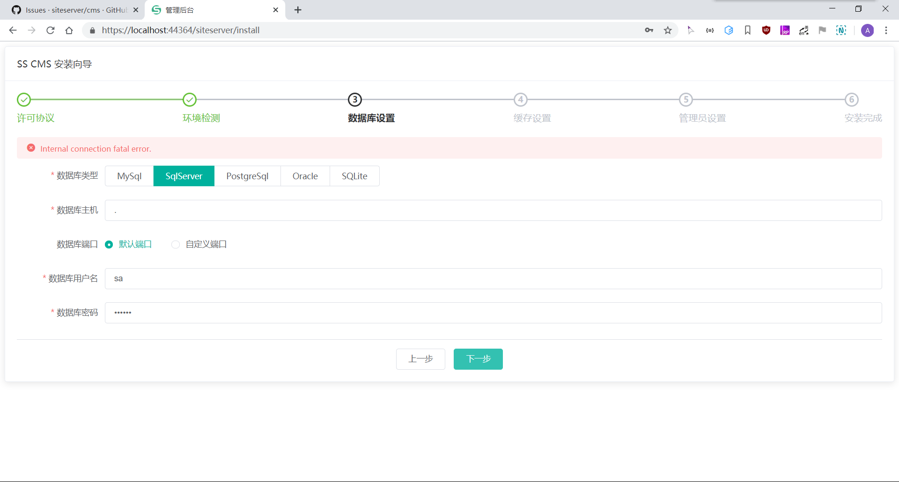
Task: Click the Internal connection fatal error text
Action: pyautogui.click(x=96, y=149)
